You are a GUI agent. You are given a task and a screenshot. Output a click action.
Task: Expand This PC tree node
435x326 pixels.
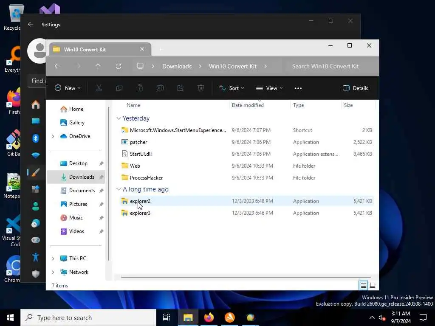pyautogui.click(x=53, y=259)
